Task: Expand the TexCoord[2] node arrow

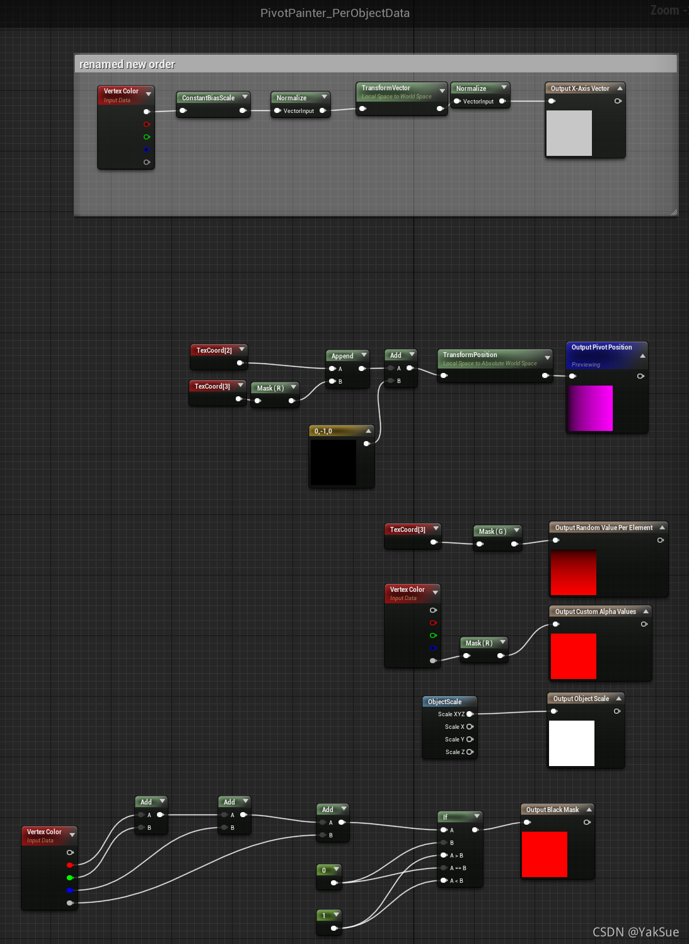Action: [x=241, y=349]
